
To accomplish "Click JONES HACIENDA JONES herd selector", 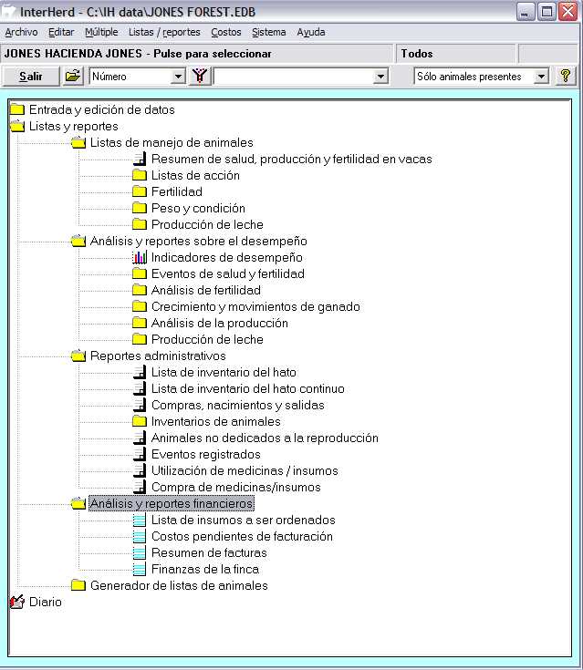I will [x=196, y=54].
